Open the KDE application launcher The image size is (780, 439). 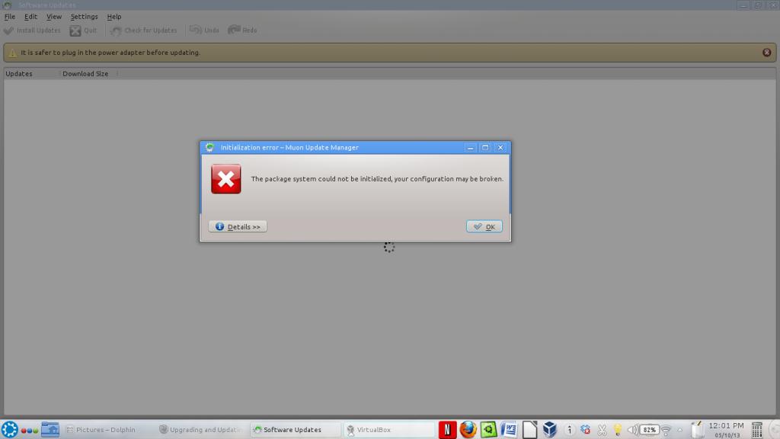(9, 430)
